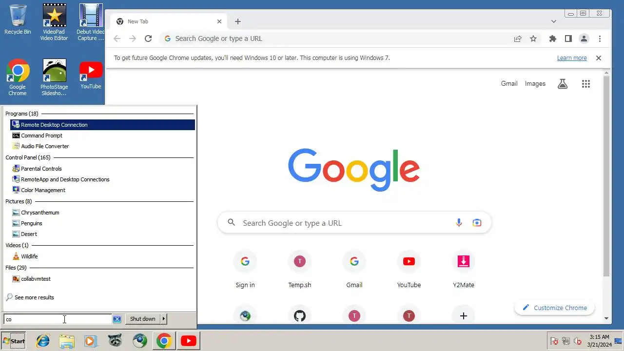Click the Customize Chrome button
This screenshot has height=351, width=624.
point(554,308)
